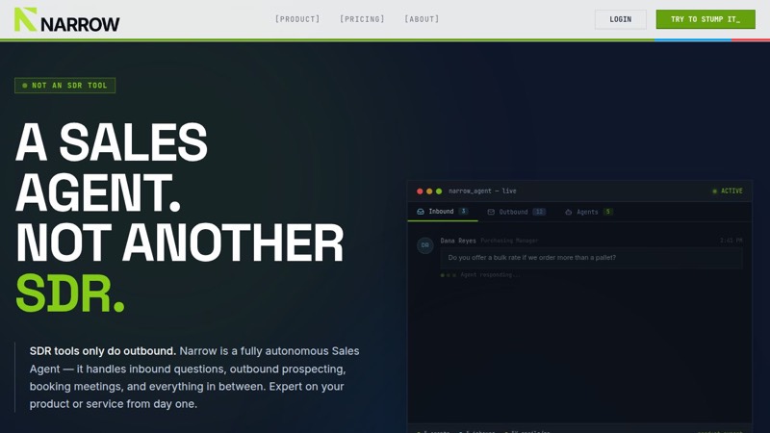Click the Outbound count badge 12
The width and height of the screenshot is (770, 433).
539,212
